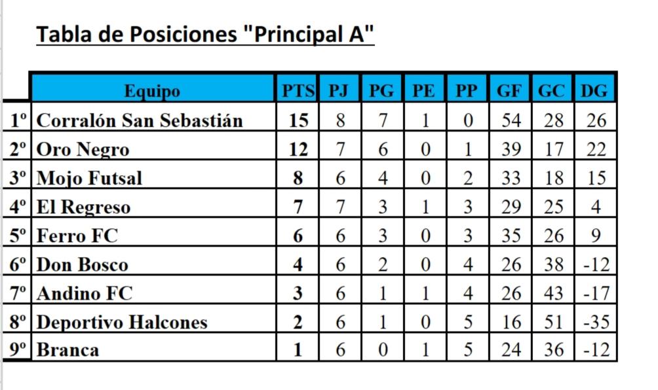Screen dimensions: 658x390
Task: Click the PP column header
Action: (467, 90)
